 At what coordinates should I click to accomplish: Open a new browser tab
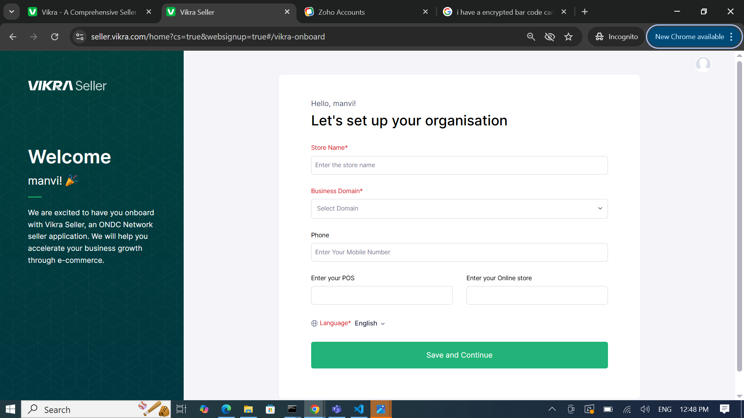[585, 12]
